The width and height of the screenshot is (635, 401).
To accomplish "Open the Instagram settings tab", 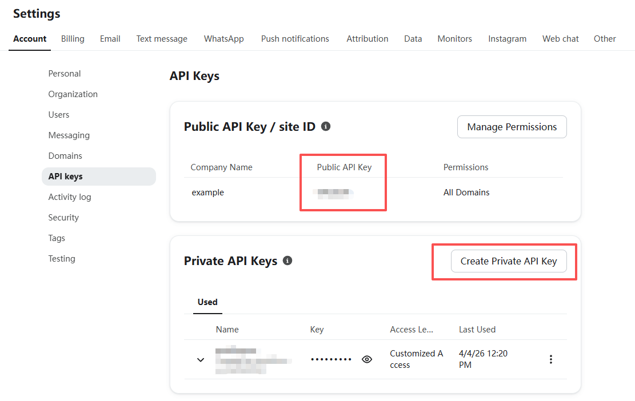I will [x=507, y=39].
